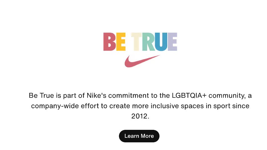Click the word 'effort' in the paragraph
Image resolution: width=267 pixels, height=150 pixels.
tap(90, 106)
